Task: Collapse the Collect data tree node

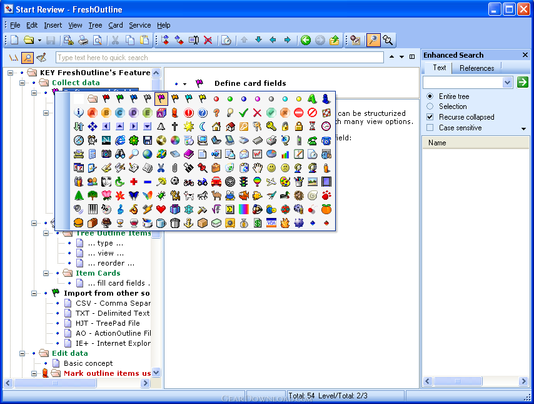Action: [22, 83]
